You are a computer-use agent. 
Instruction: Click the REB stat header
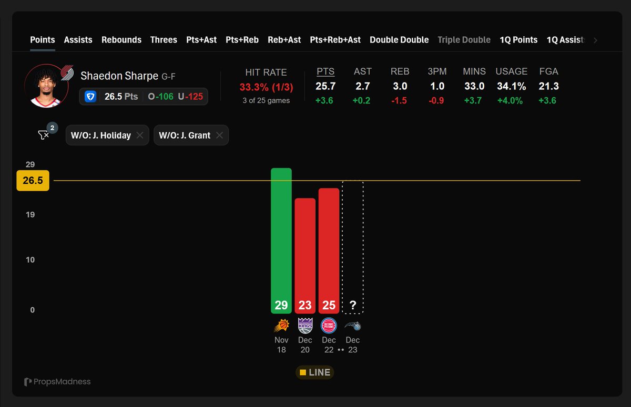[x=400, y=71]
